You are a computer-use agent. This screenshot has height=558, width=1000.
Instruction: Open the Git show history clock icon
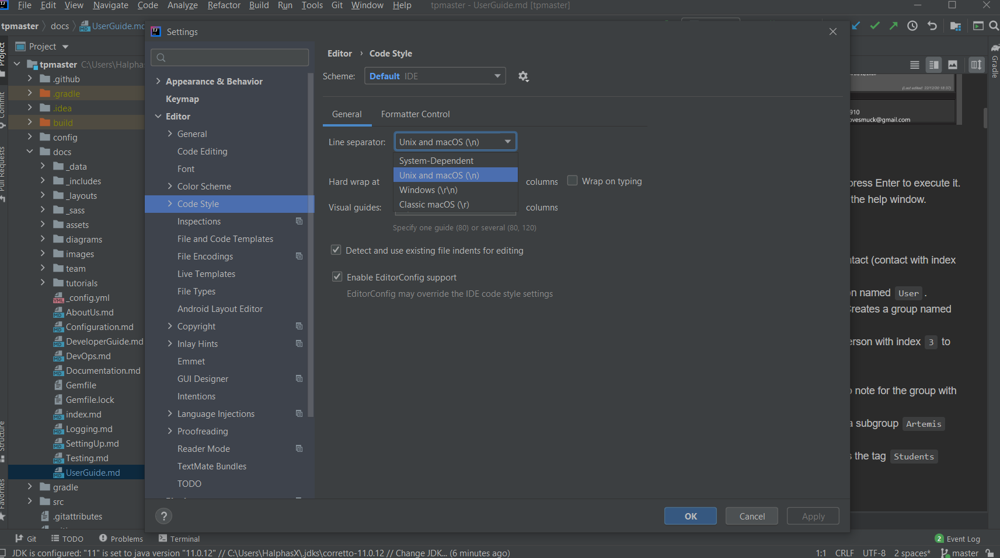(x=912, y=26)
